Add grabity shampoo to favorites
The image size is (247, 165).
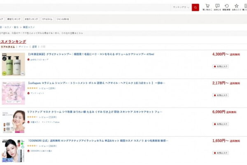[x=220, y=66]
